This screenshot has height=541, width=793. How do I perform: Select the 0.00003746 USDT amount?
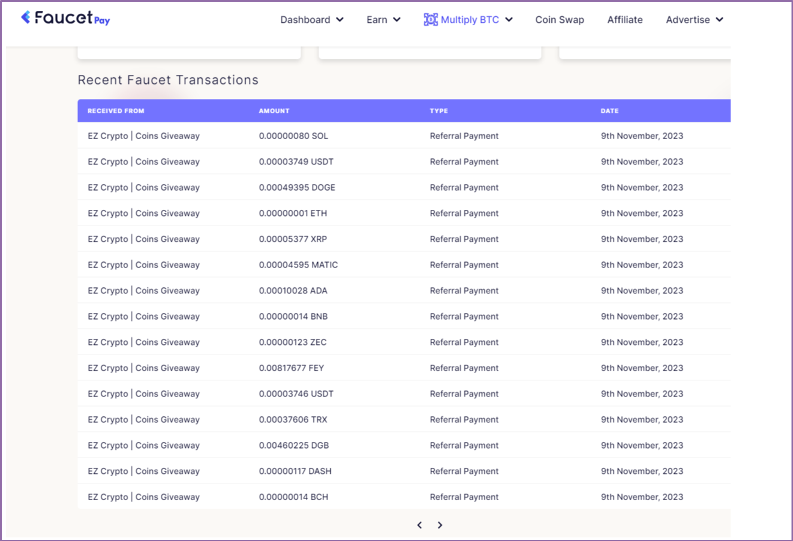click(296, 394)
